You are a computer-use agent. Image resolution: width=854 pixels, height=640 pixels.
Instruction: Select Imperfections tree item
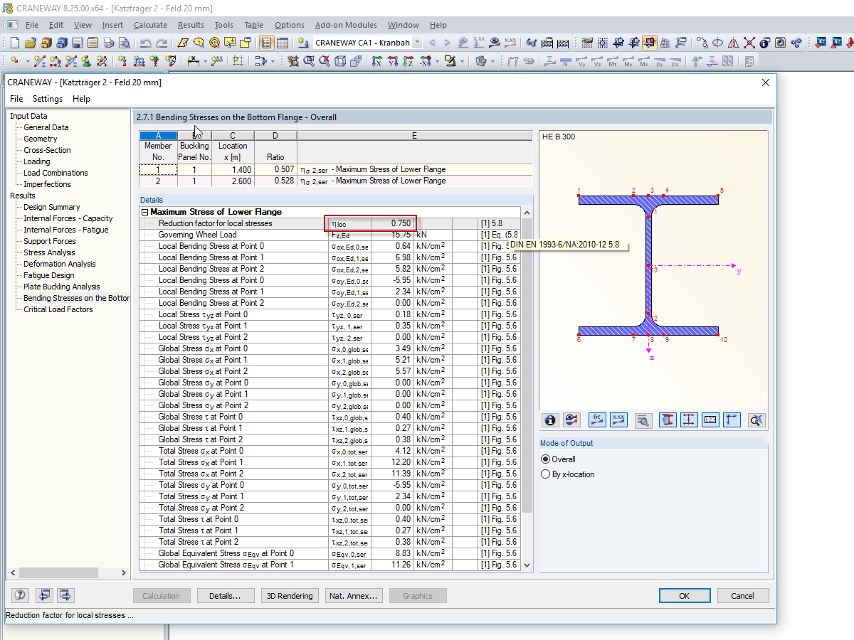click(x=47, y=184)
